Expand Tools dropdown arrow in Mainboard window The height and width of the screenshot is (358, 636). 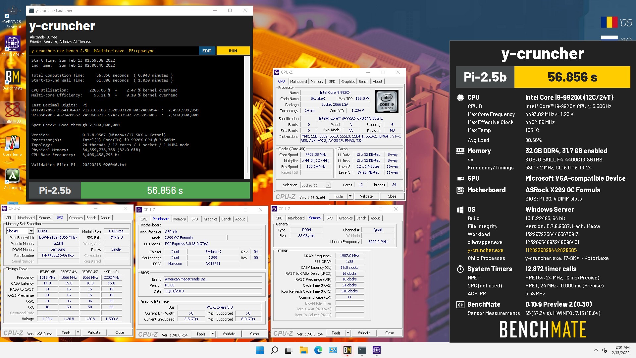213,334
